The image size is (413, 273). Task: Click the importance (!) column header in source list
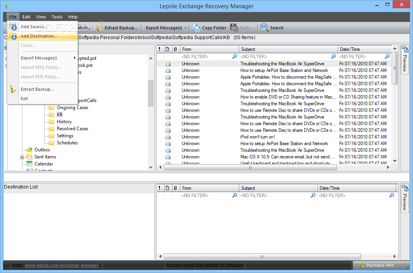(x=160, y=49)
